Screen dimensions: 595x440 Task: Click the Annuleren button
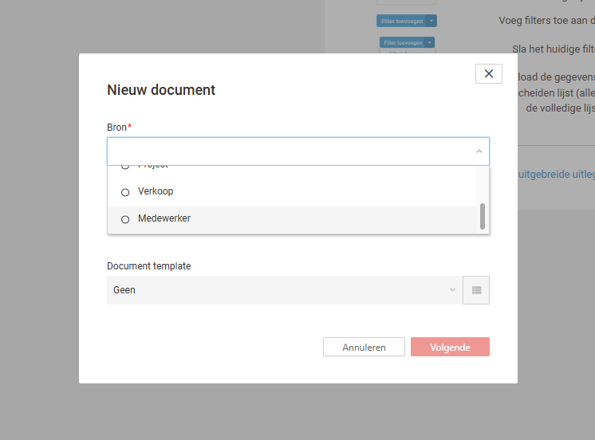pyautogui.click(x=364, y=348)
